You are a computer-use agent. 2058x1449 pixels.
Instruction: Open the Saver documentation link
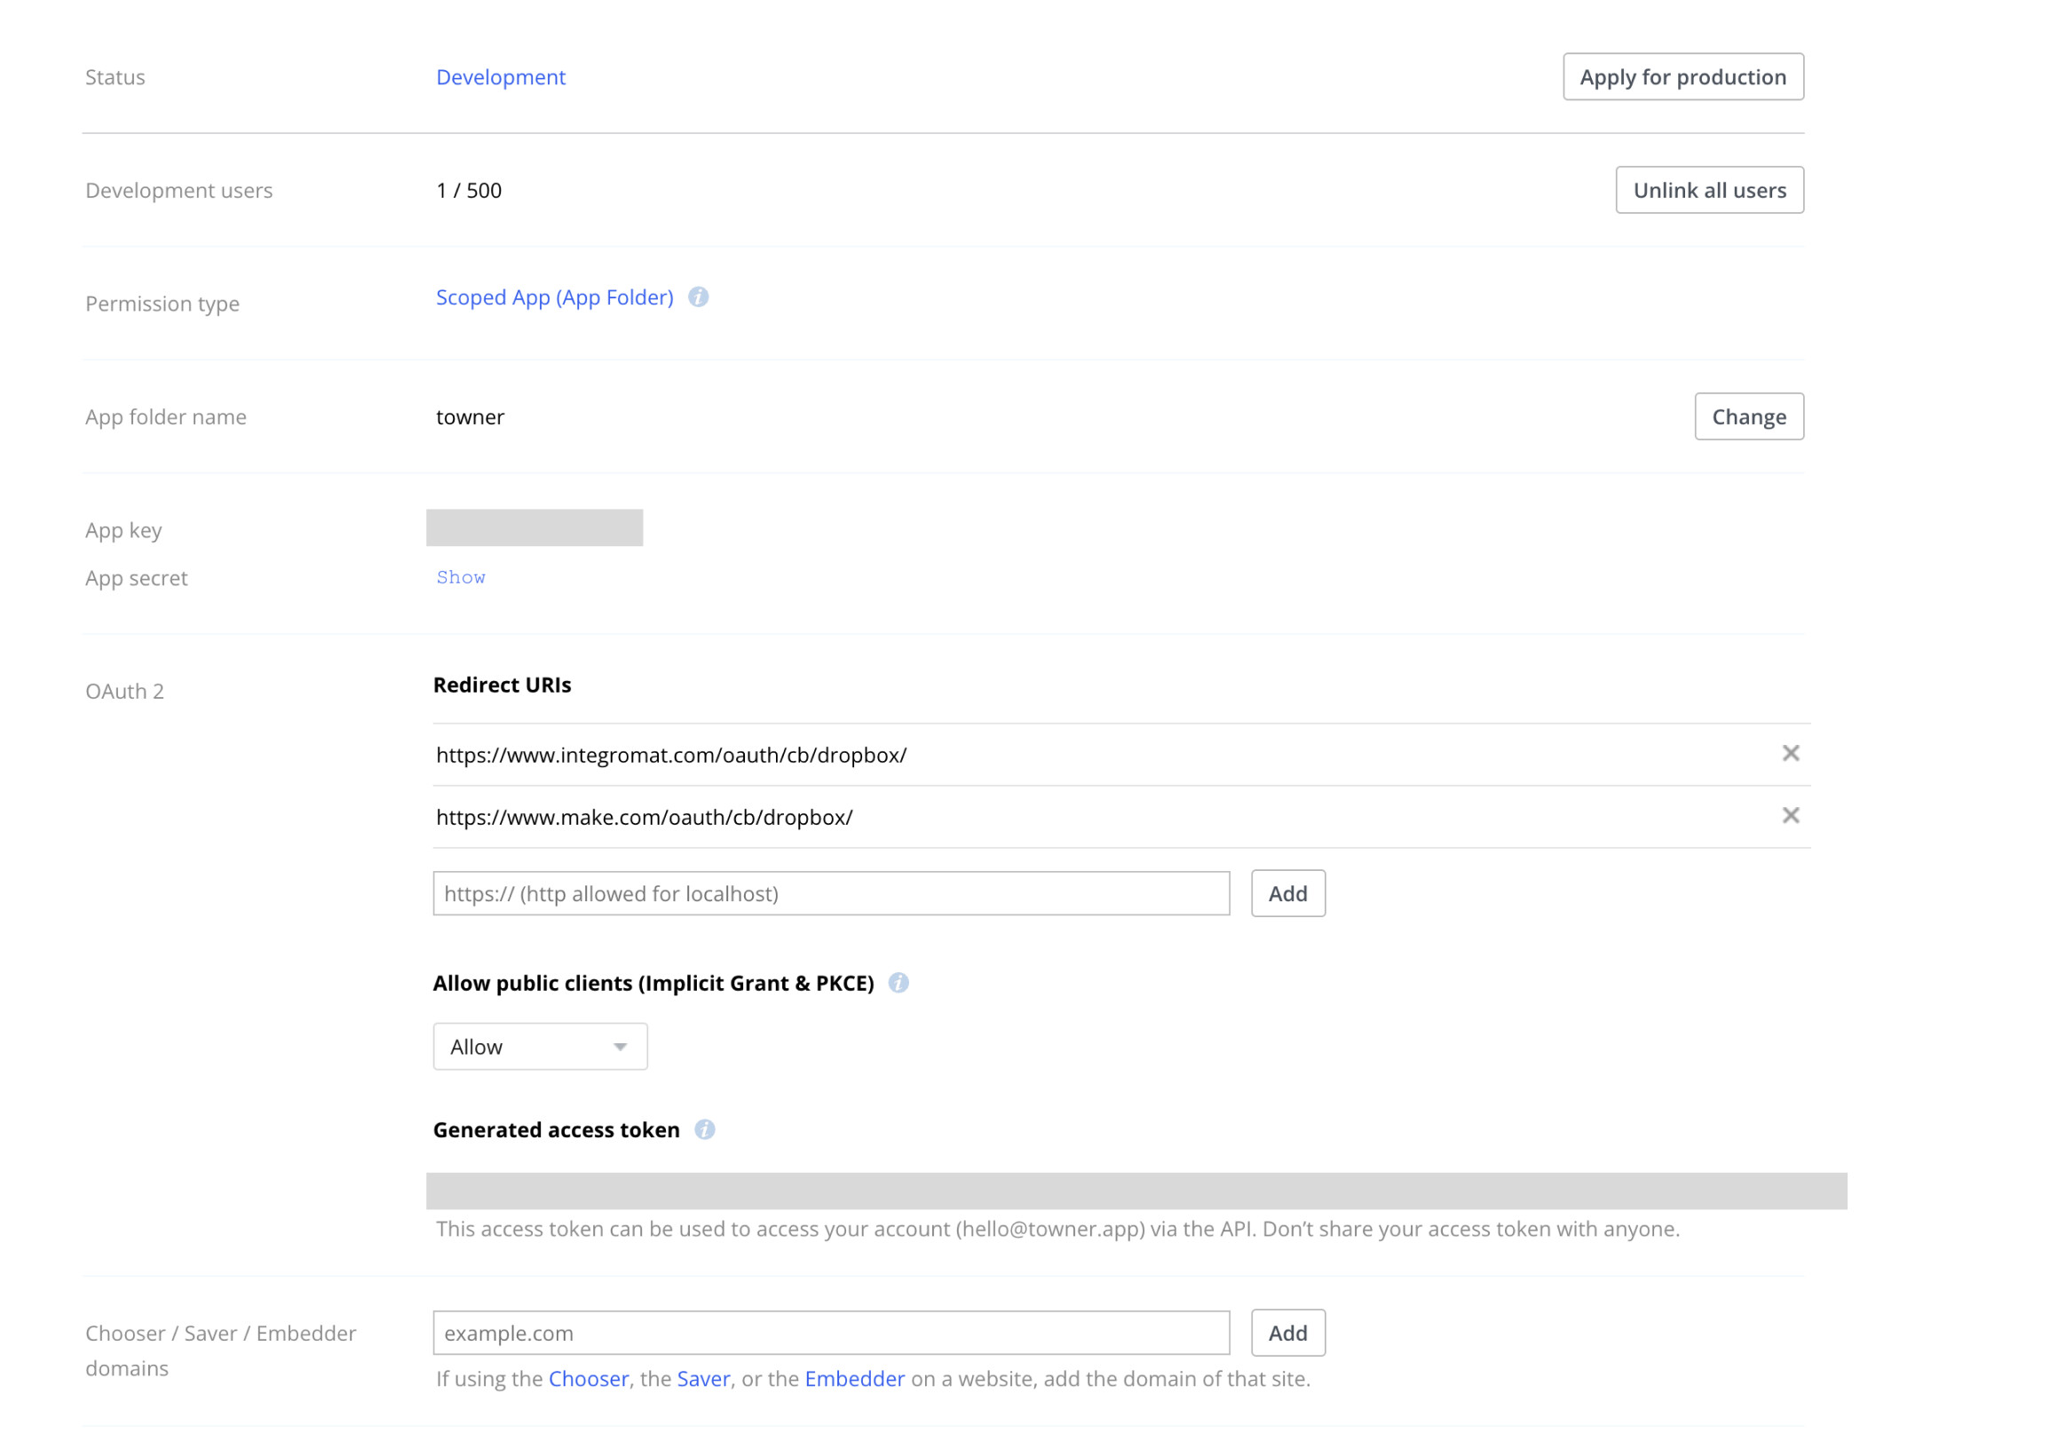click(x=703, y=1378)
